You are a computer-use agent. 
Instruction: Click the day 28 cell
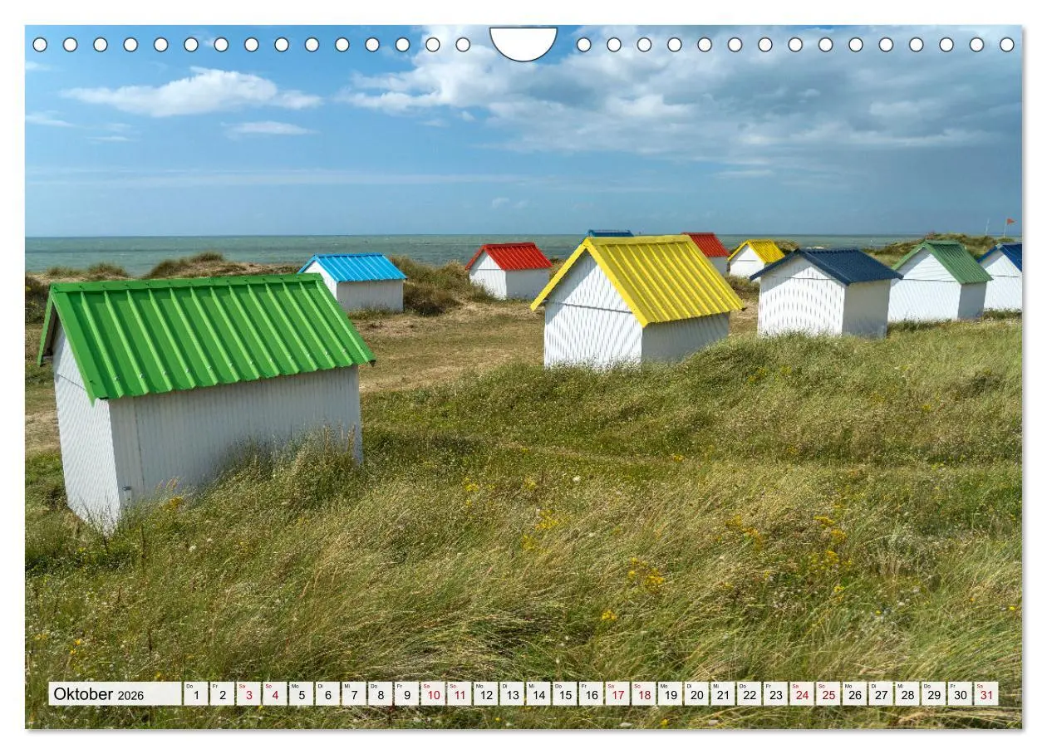pyautogui.click(x=907, y=694)
